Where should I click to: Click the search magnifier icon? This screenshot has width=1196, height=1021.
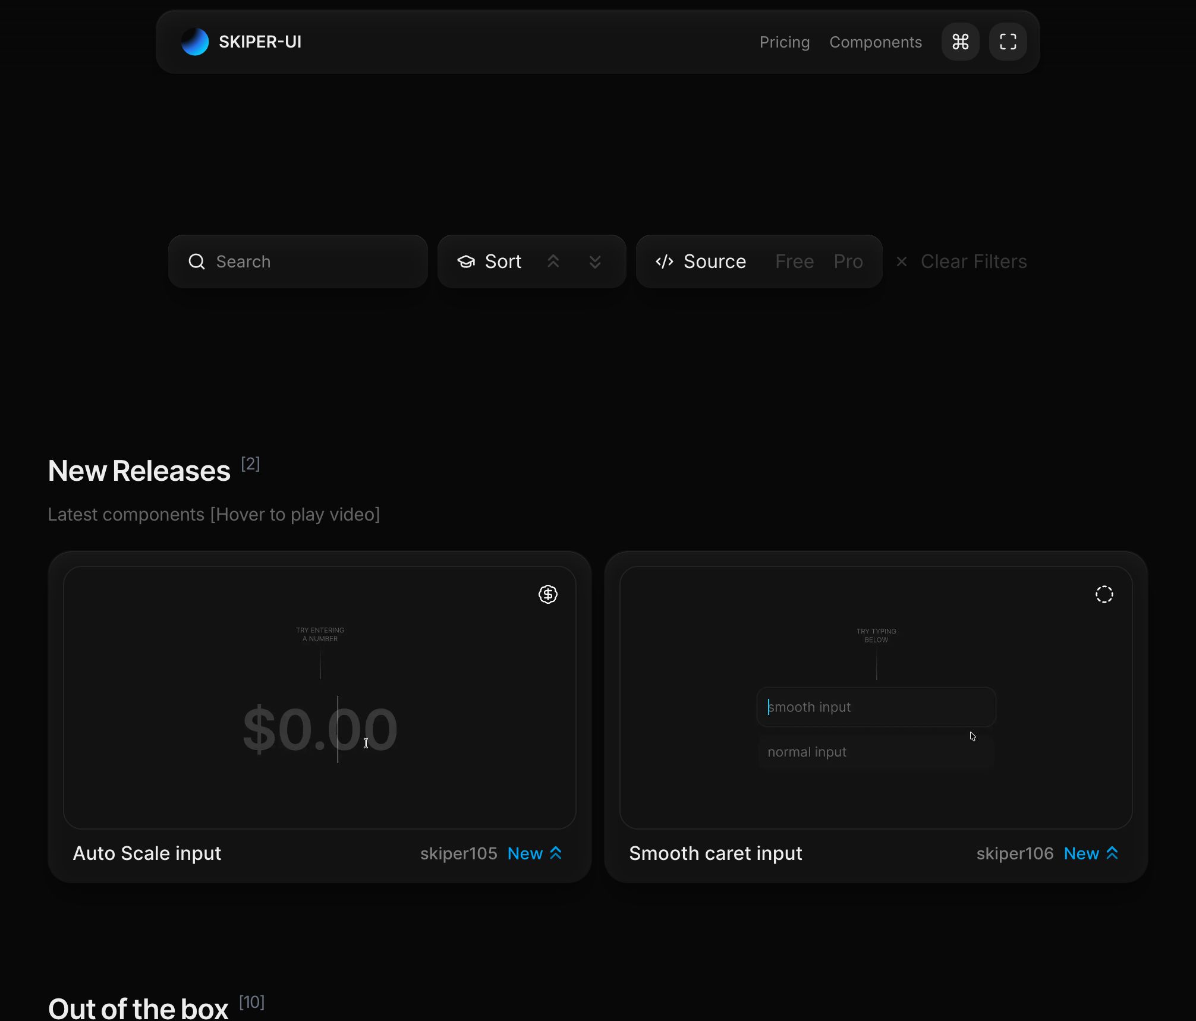pyautogui.click(x=197, y=261)
